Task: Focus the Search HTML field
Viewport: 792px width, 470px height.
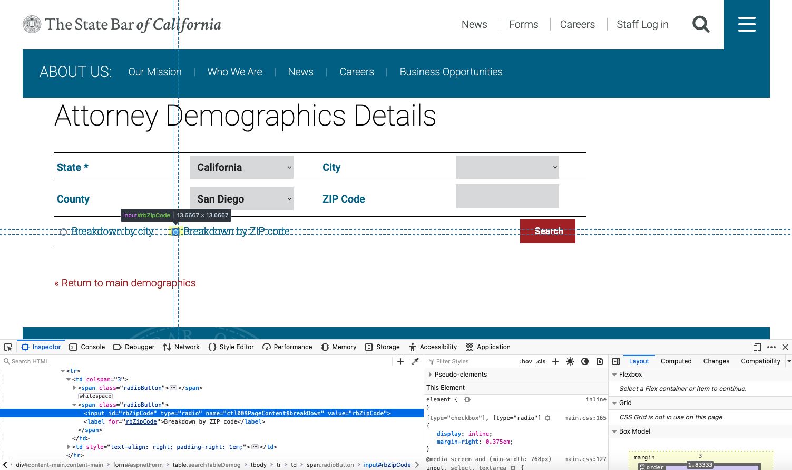Action: [198, 361]
